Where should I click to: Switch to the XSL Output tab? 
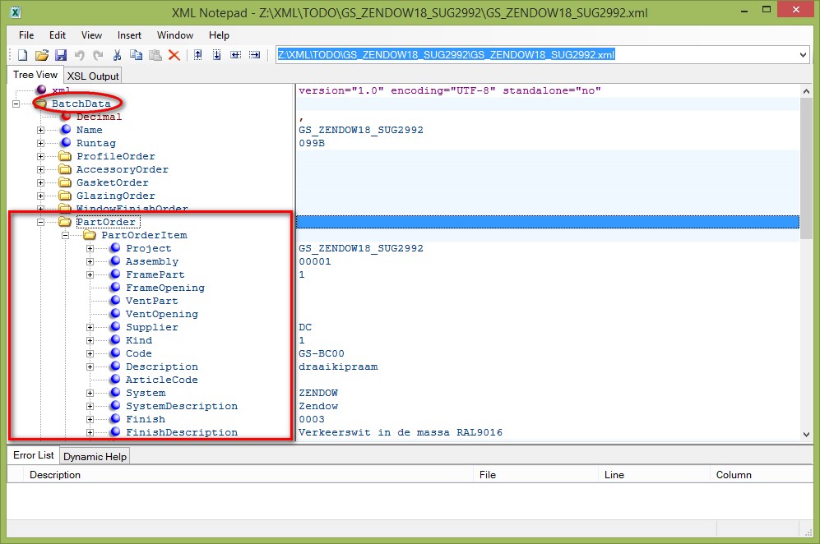[93, 76]
